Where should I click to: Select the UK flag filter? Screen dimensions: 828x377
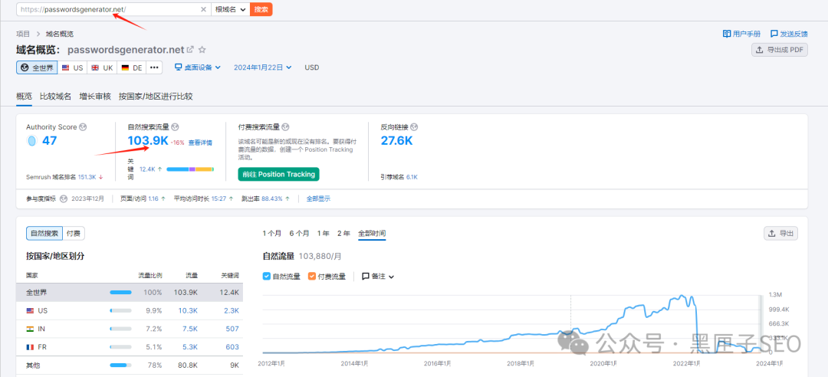point(102,67)
